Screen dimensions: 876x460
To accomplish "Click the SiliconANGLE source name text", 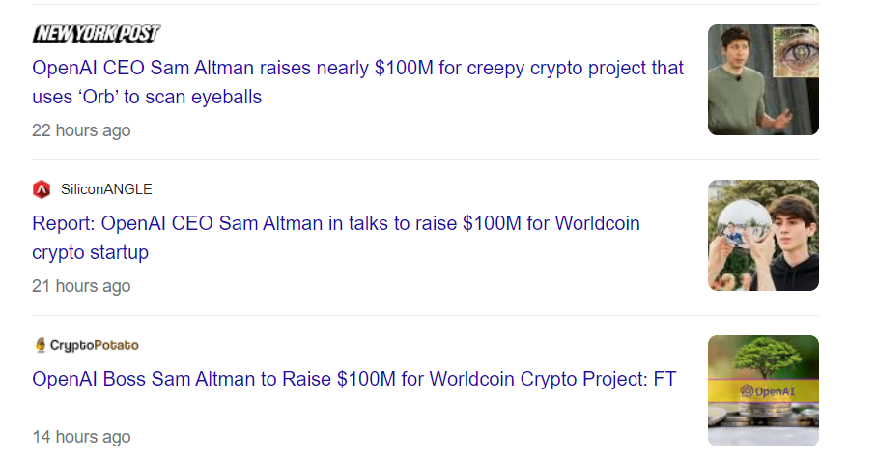I will [x=106, y=189].
